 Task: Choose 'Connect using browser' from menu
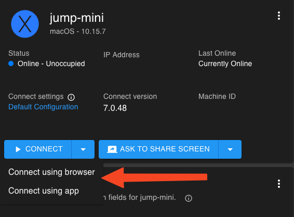pyautogui.click(x=51, y=172)
